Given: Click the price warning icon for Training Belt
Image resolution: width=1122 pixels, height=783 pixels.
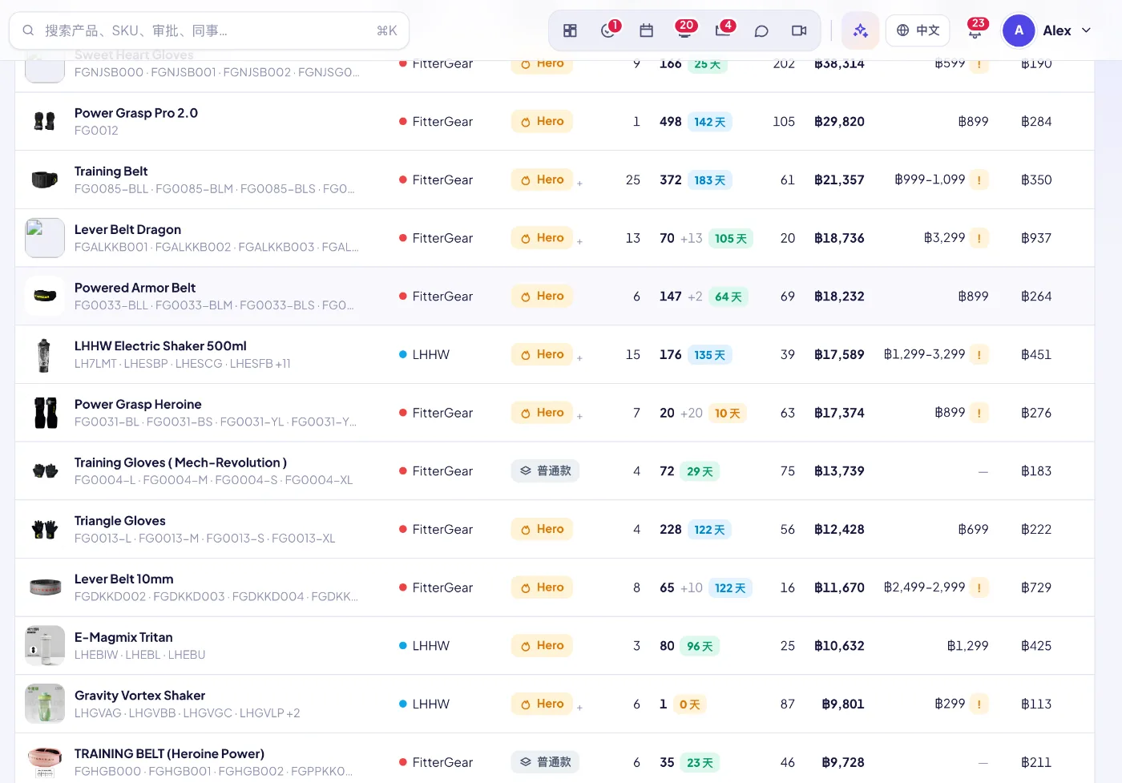Looking at the screenshot, I should pos(979,180).
